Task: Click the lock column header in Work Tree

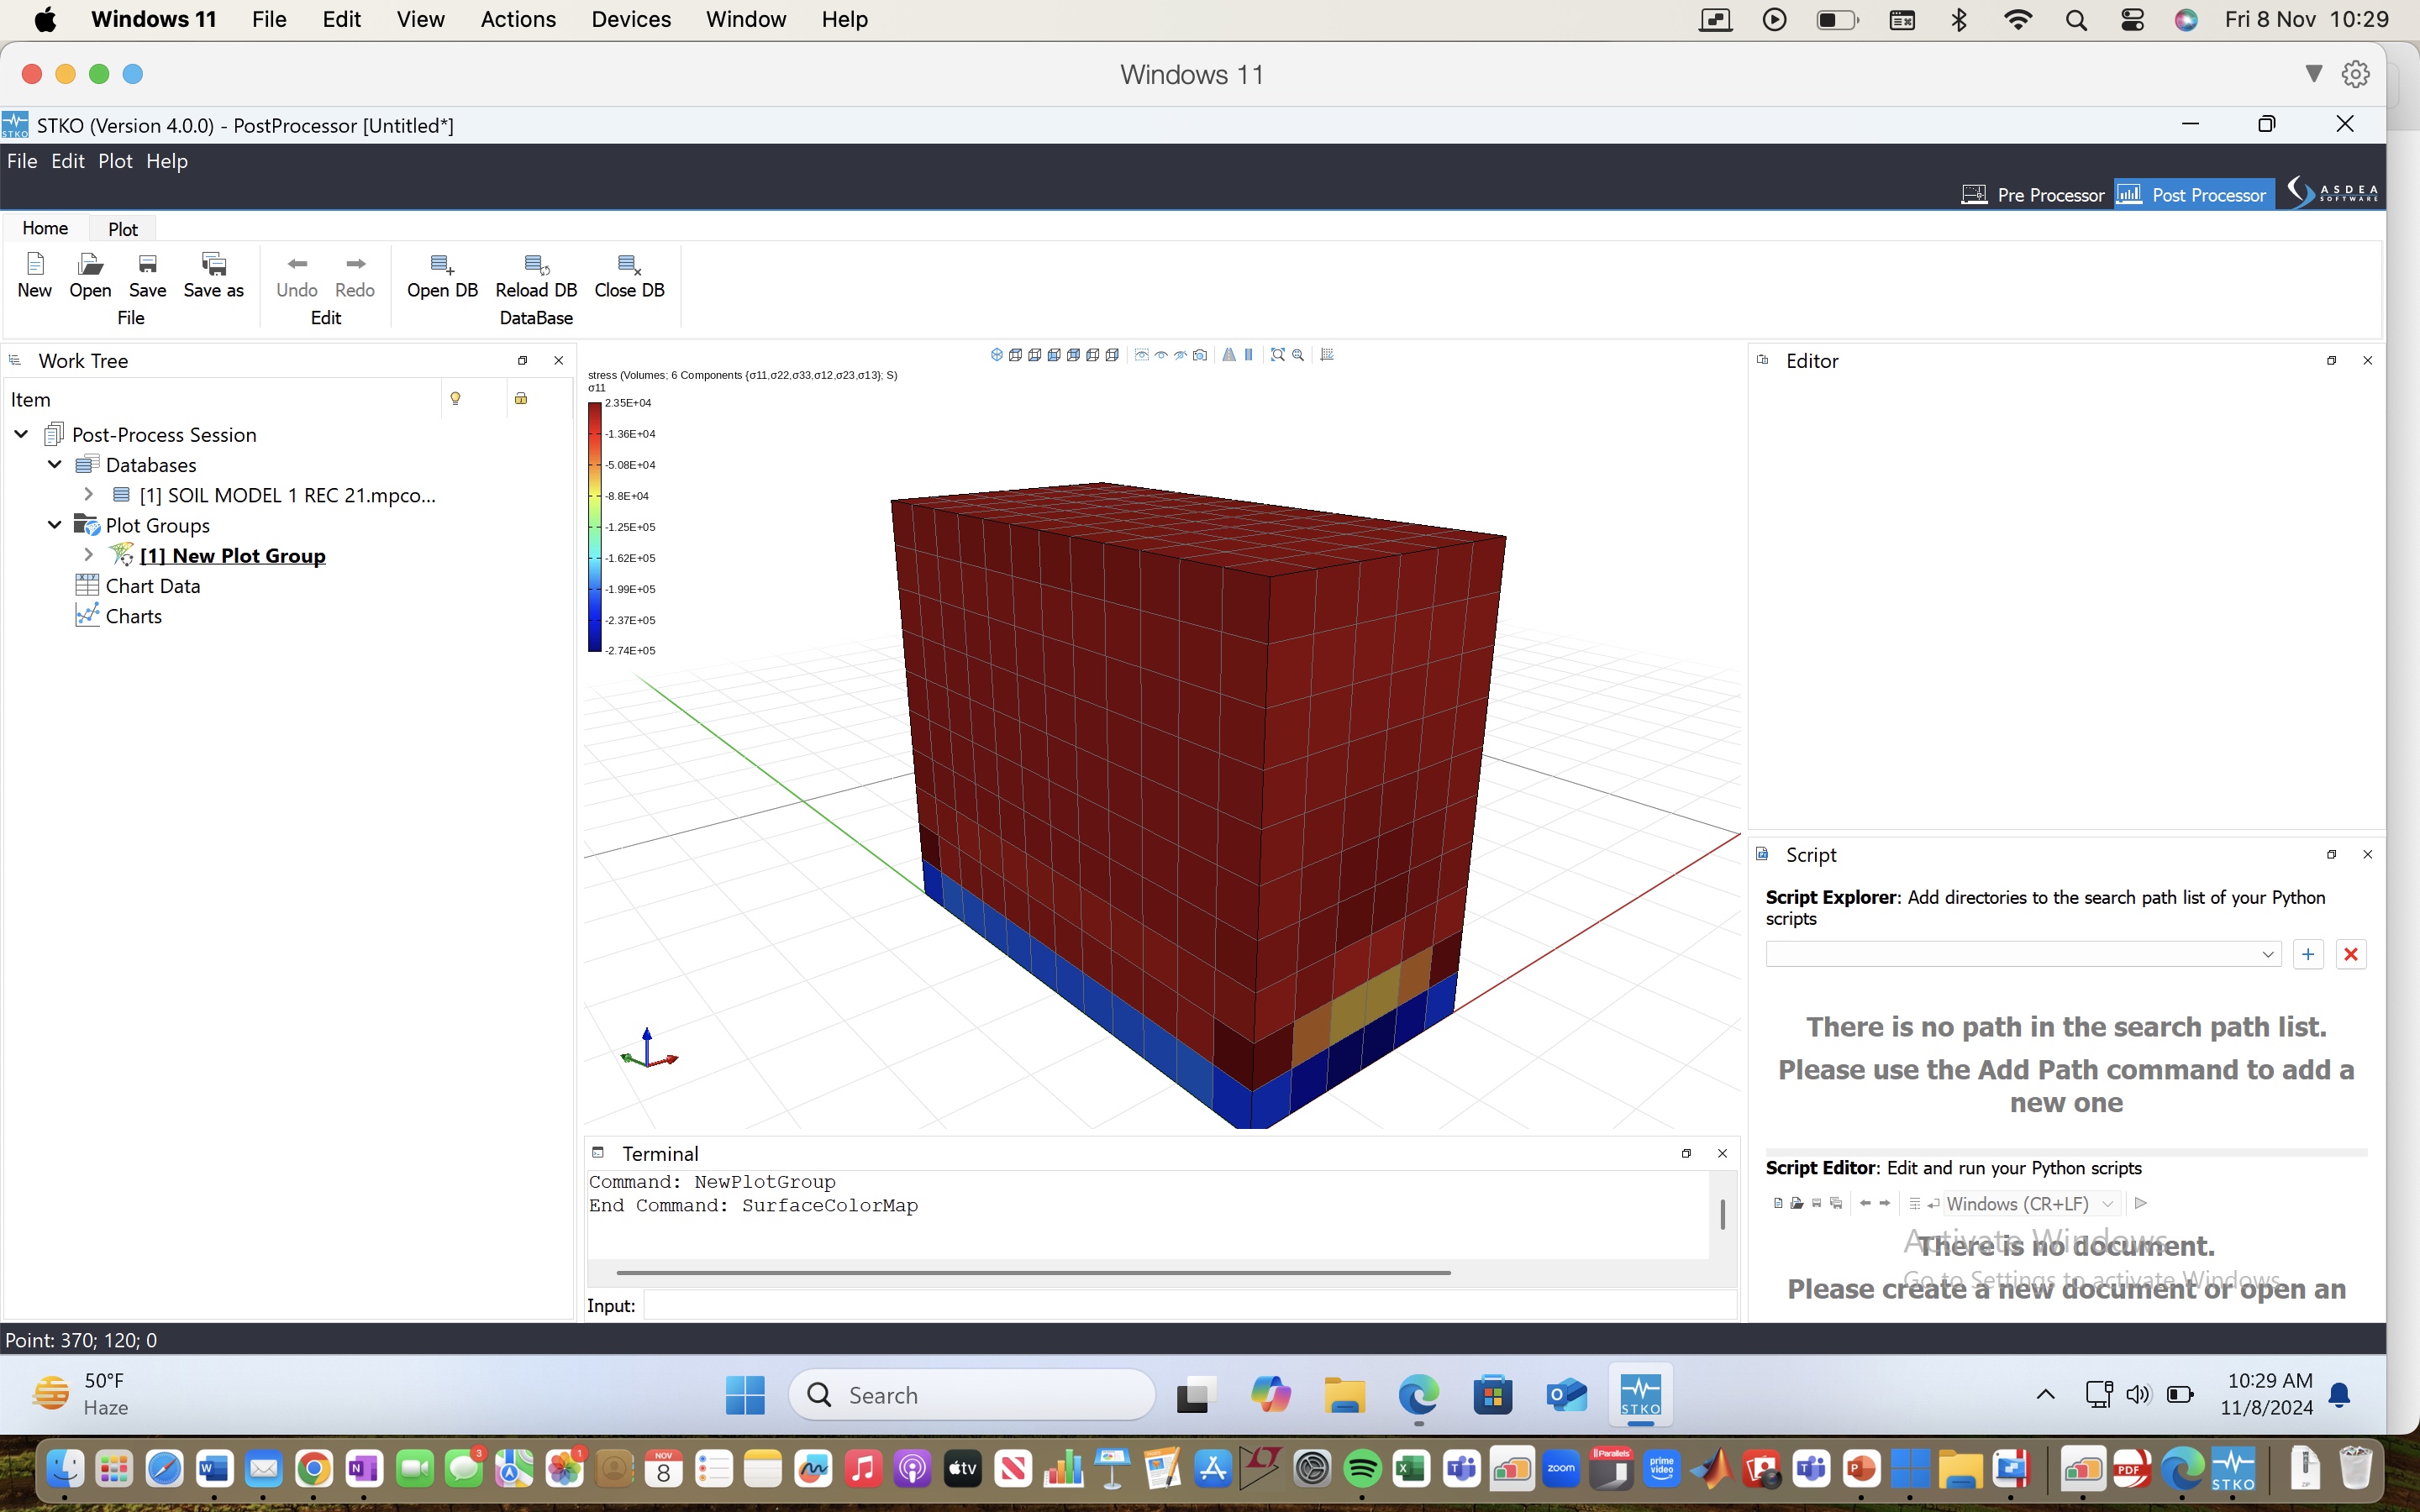Action: click(x=521, y=399)
